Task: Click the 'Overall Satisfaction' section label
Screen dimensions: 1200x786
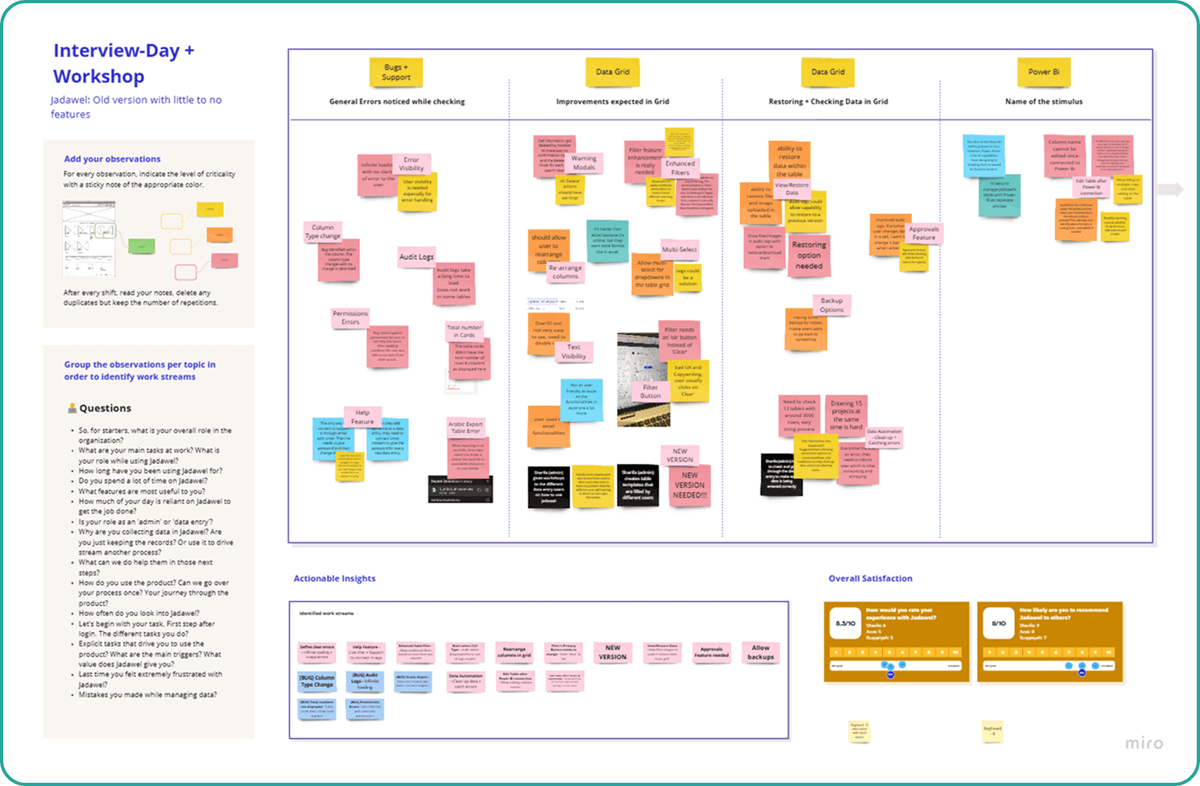Action: (871, 578)
